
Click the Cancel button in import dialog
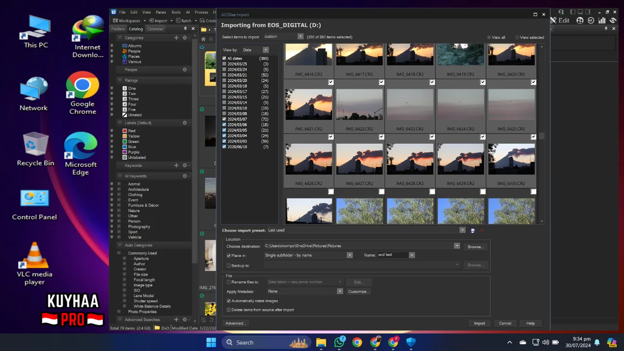tap(505, 323)
